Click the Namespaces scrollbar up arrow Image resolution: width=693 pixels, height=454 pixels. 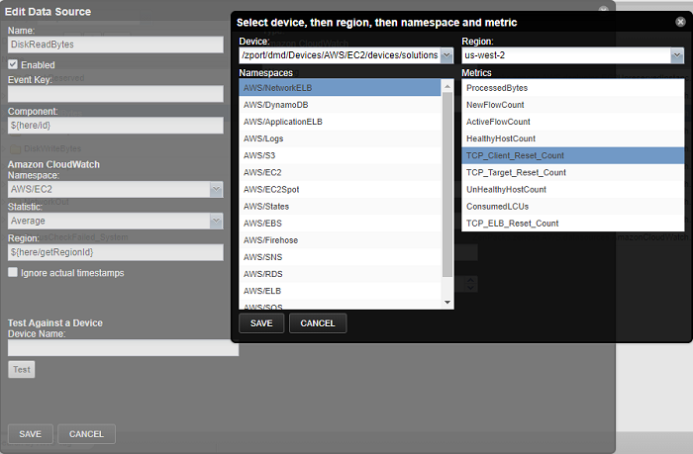click(447, 86)
